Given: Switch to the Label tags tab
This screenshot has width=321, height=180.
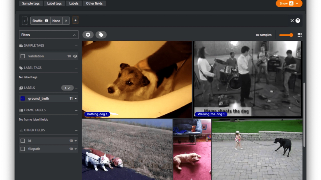Looking at the screenshot, I should 54,3.
